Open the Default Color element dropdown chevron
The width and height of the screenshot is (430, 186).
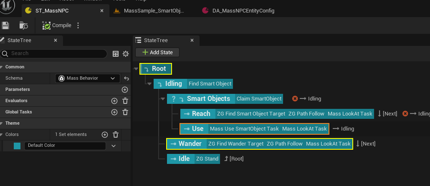(x=114, y=146)
